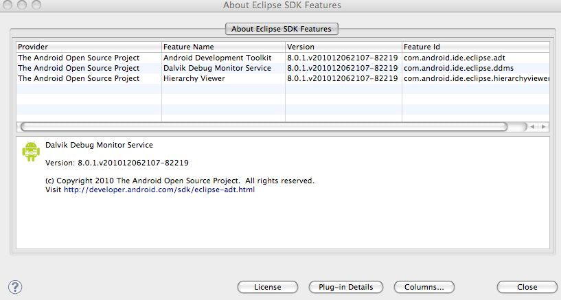Click the Dalvik Debug Monitor Service title in details pane

pos(99,145)
